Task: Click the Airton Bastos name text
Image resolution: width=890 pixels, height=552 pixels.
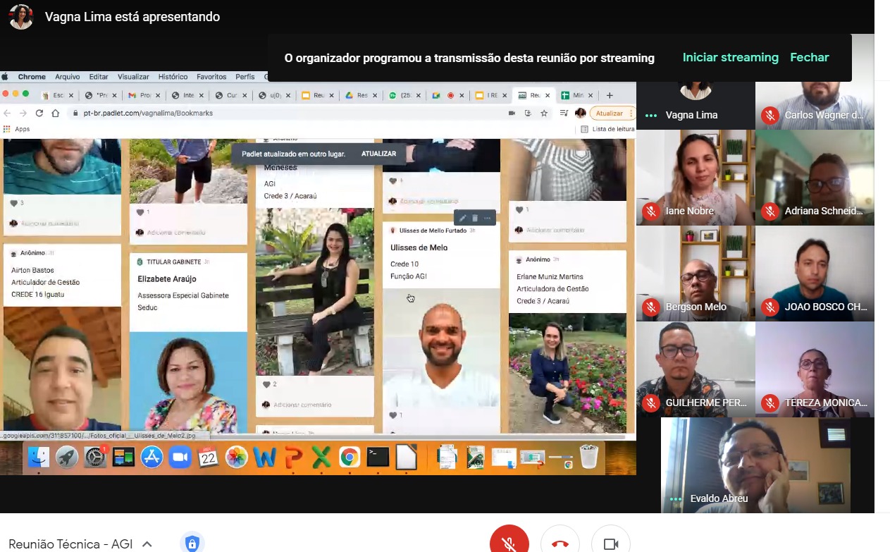Action: 32,270
